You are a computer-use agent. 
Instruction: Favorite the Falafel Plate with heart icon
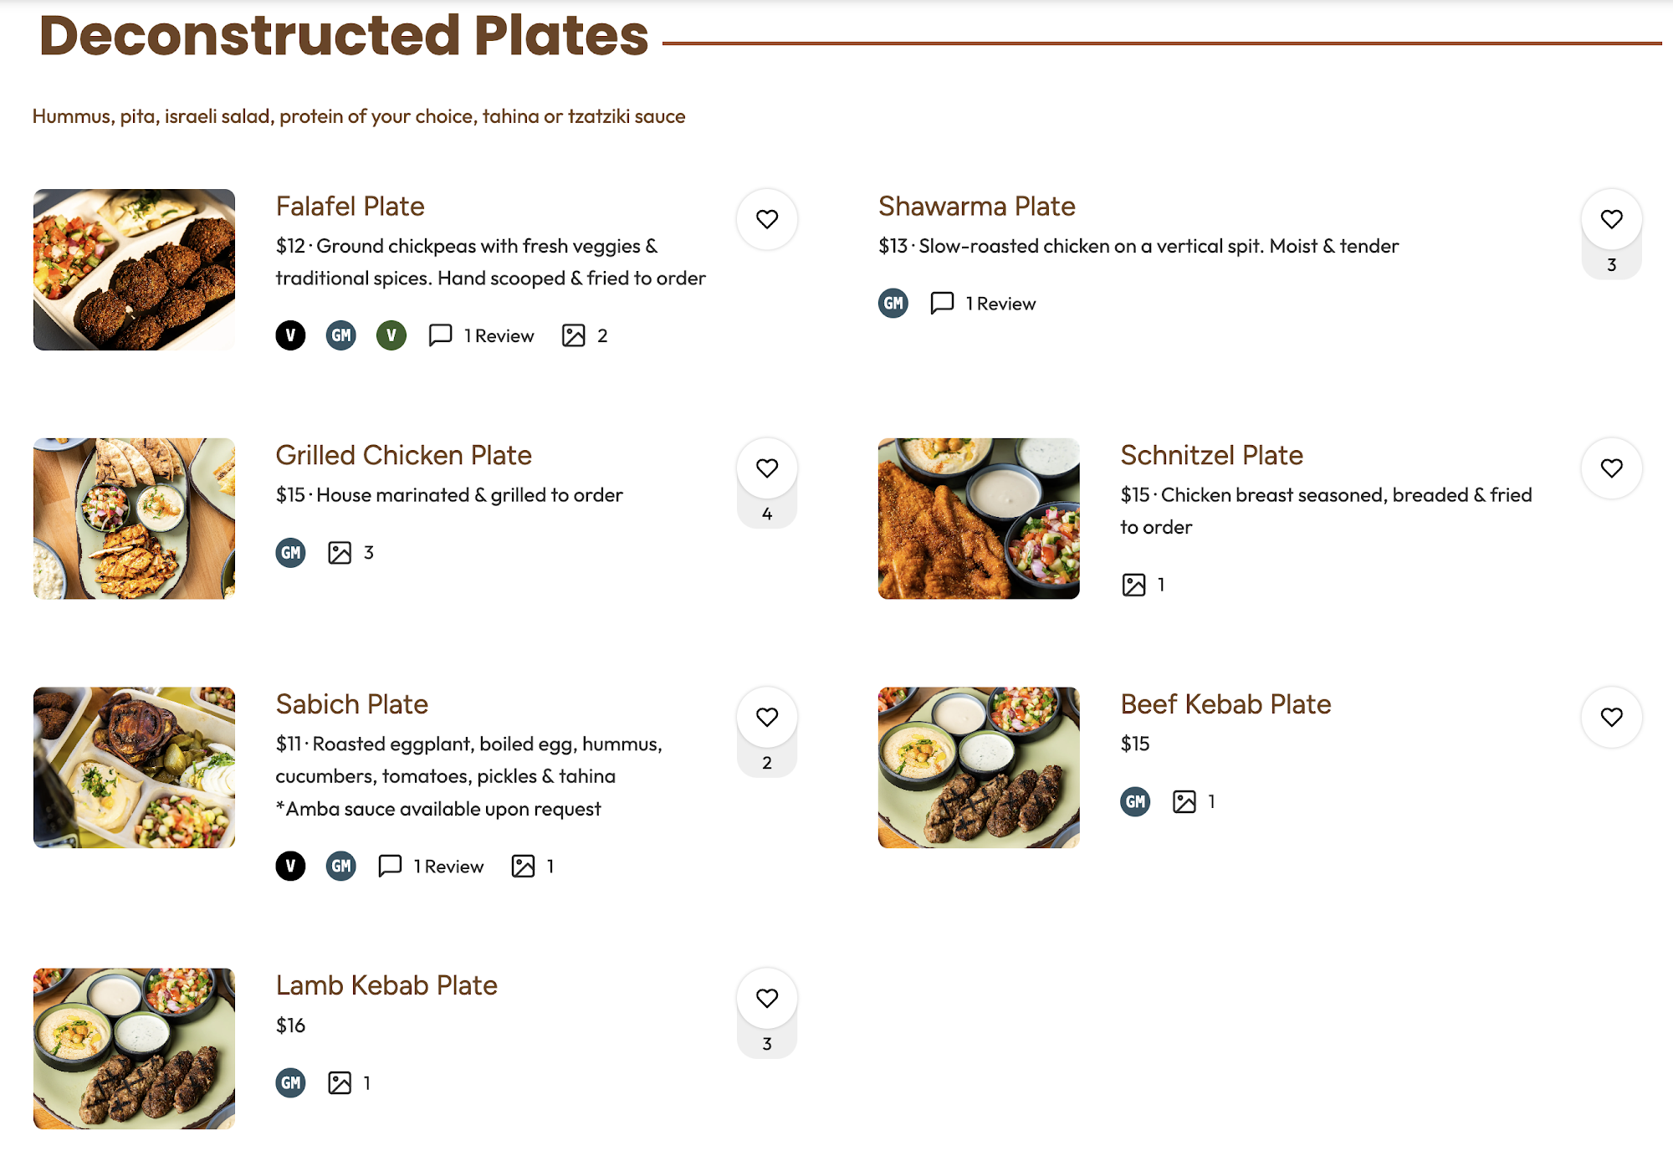coord(767,219)
